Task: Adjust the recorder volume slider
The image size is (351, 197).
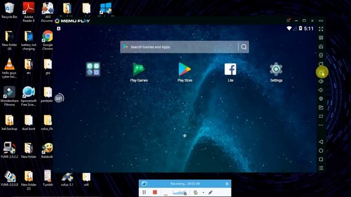Action: (179, 192)
